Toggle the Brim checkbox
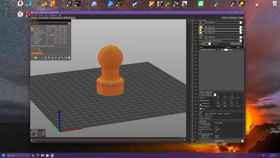Screen dimensions: 280x158 217,44
